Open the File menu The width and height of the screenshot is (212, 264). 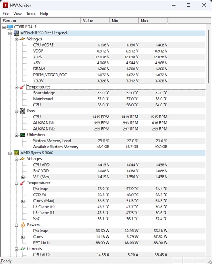pos(6,14)
